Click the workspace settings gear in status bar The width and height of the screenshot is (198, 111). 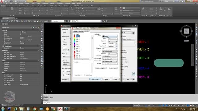coord(178,105)
